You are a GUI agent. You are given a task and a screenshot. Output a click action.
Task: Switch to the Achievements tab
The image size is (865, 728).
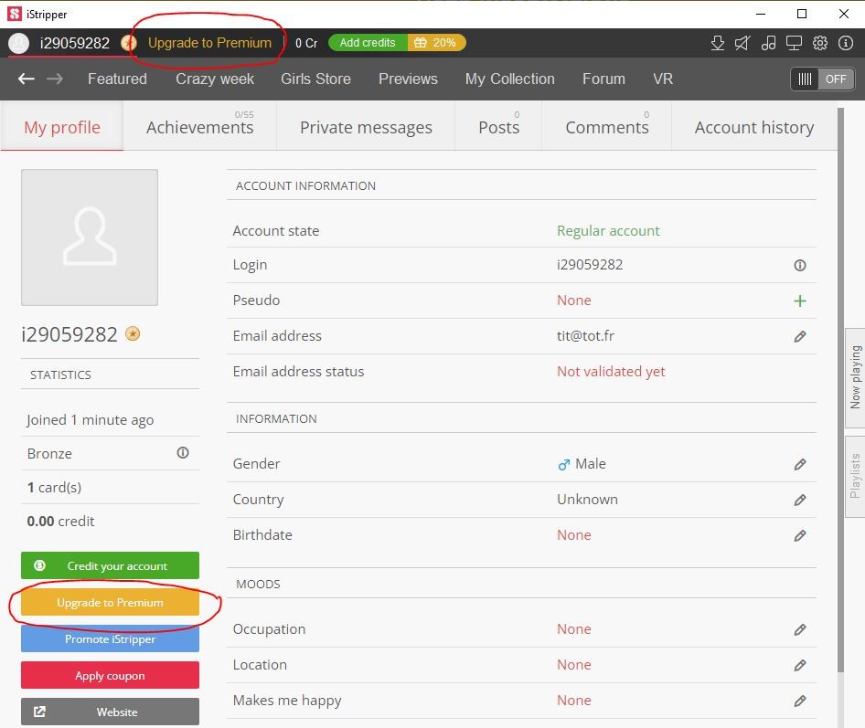tap(199, 127)
